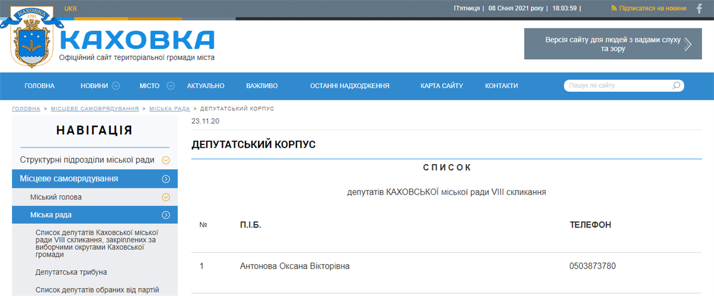Click МІСЦЕВЕ САМОВРЯДУВАННЯ breadcrumb link
Viewport: 714px width, 296px height.
[x=95, y=108]
